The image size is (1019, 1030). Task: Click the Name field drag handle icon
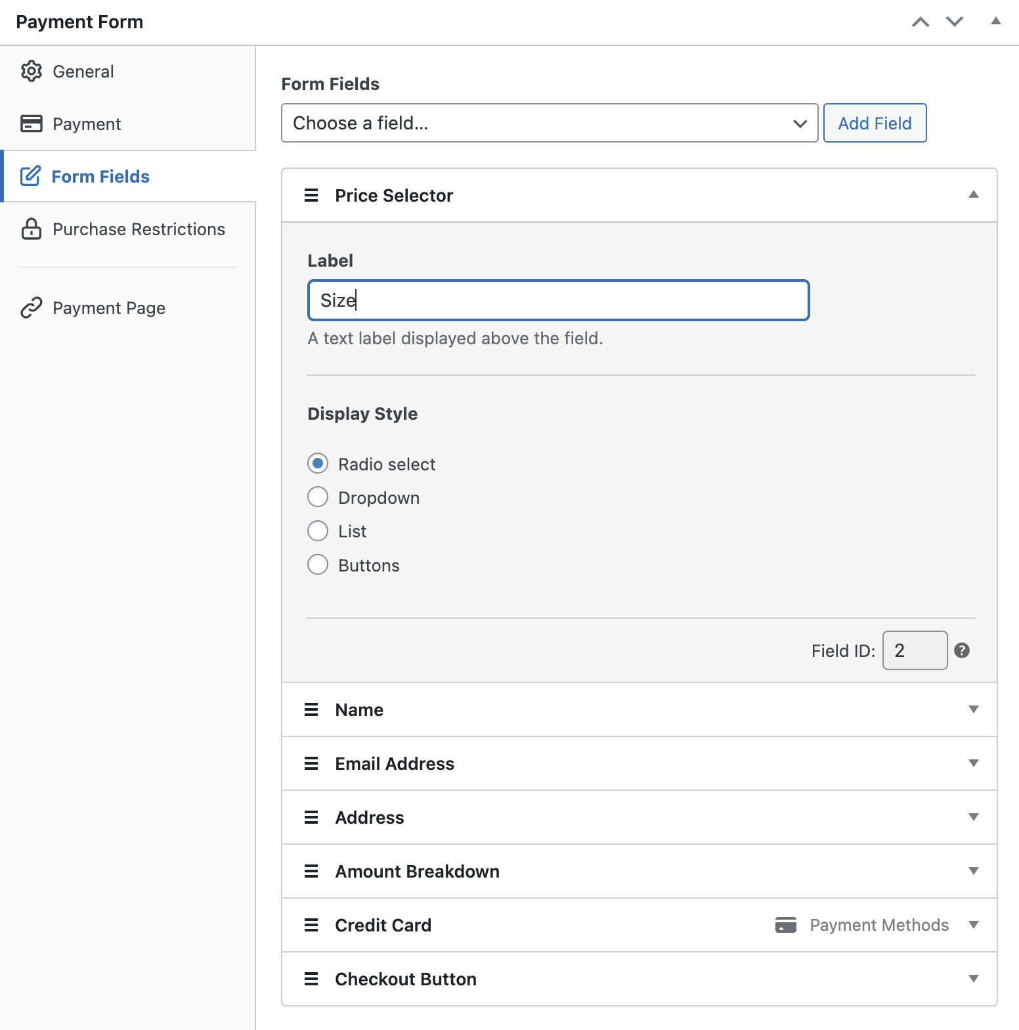[311, 709]
